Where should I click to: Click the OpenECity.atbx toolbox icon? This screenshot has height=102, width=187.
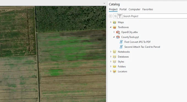point(118,32)
